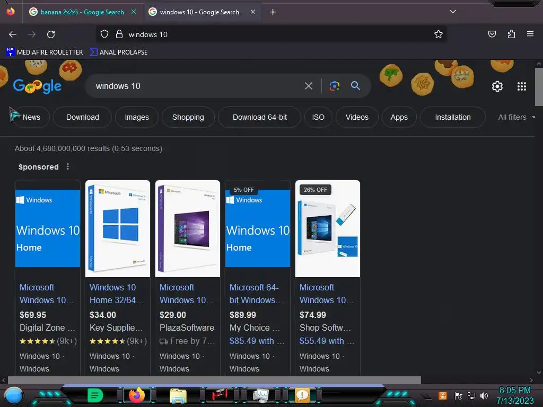Viewport: 543px width, 407px height.
Task: Clear the Google search box
Action: tap(309, 86)
